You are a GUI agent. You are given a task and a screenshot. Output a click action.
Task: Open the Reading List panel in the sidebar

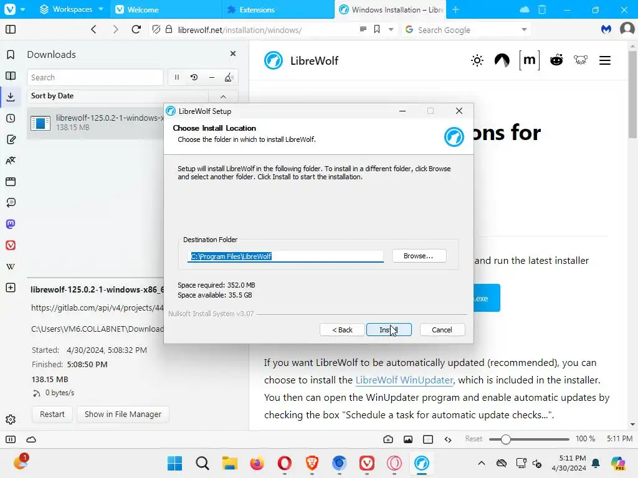(11, 75)
